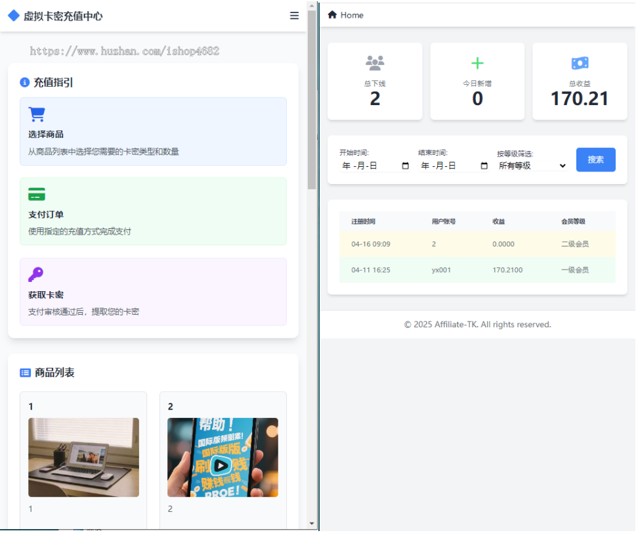This screenshot has height=533, width=638.
Task: Select the 支付订单 guide card title
Action: tap(46, 215)
